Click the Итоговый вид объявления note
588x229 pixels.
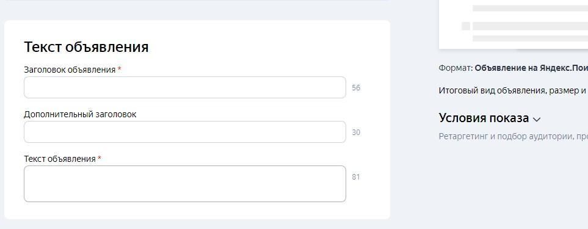(514, 90)
